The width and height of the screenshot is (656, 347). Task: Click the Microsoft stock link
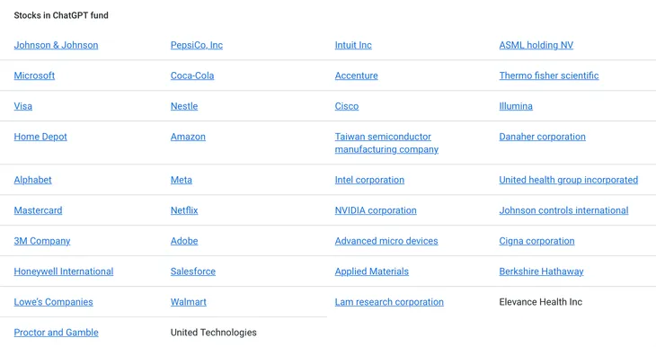pyautogui.click(x=34, y=76)
